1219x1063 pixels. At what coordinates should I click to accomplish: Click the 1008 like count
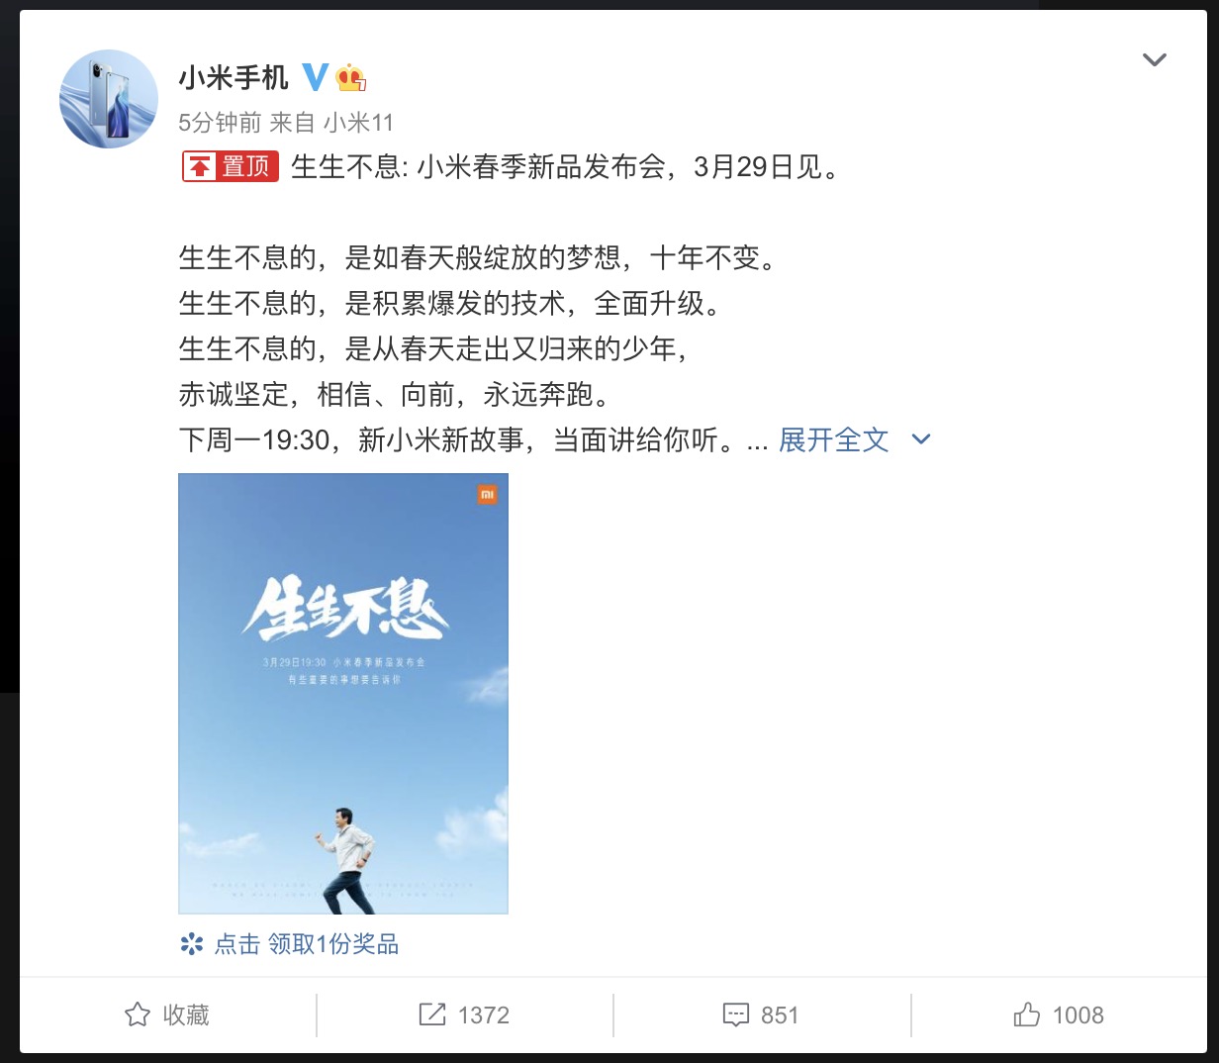click(x=1078, y=1015)
